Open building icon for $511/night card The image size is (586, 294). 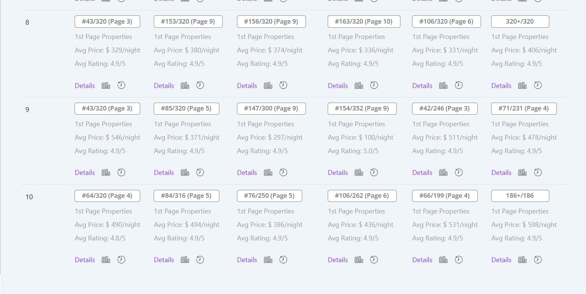click(x=443, y=172)
